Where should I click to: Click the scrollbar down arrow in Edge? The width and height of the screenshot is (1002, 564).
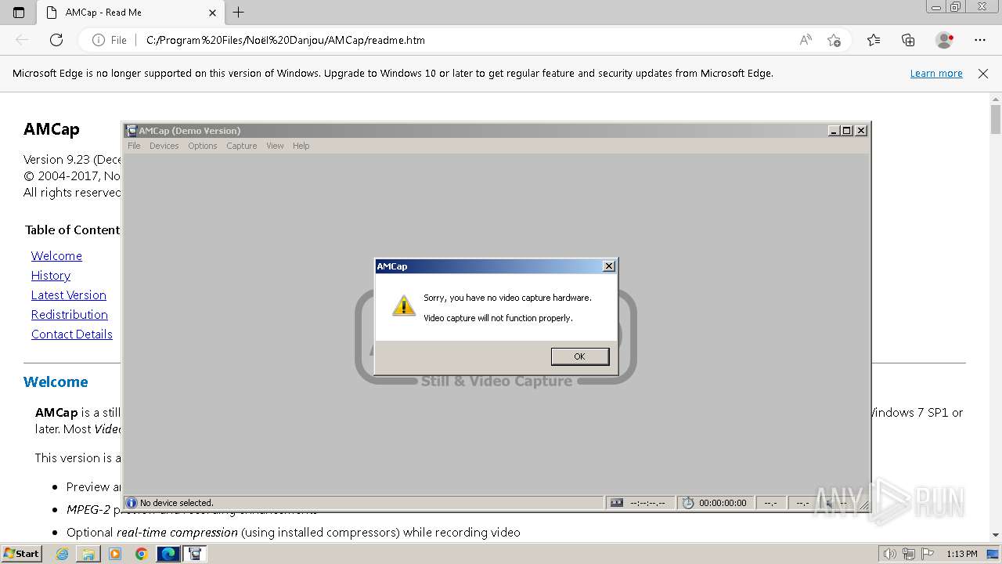[996, 535]
